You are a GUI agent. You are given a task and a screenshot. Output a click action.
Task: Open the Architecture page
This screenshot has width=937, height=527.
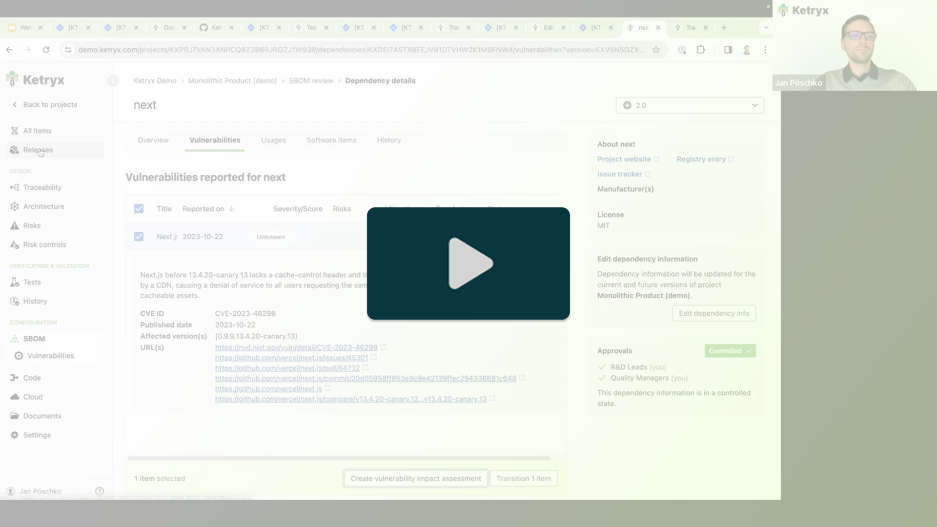[43, 206]
